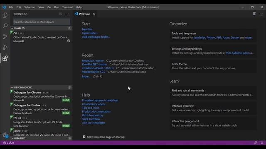Install Debugger for Firefox extension

[66, 113]
